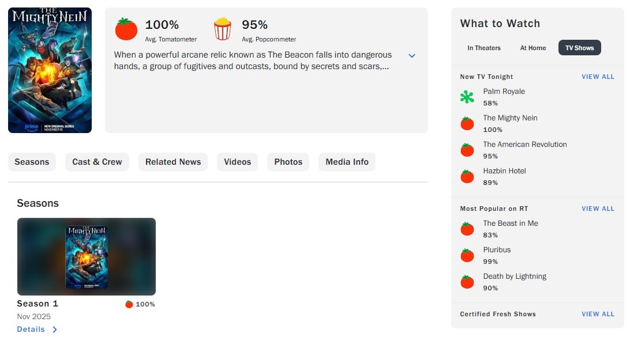Click the 58% score under Palm Royale

click(490, 103)
